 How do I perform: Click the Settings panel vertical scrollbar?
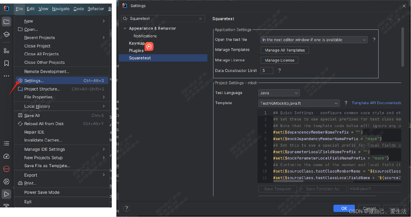click(403, 47)
